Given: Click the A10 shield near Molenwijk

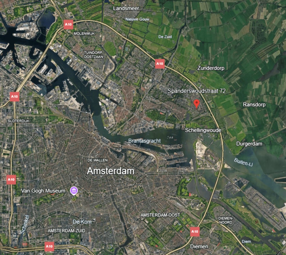Looking at the screenshot, I should tap(68, 24).
